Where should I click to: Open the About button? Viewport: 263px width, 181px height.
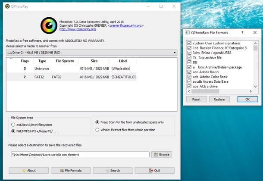(29, 171)
